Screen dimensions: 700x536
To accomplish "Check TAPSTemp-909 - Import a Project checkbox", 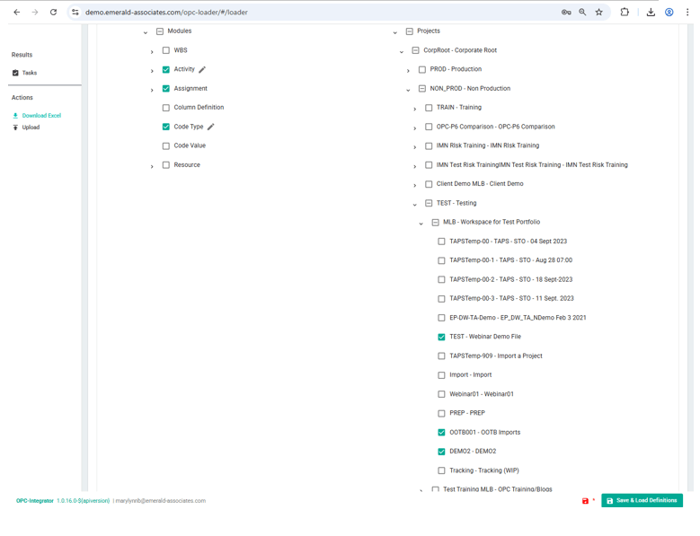I will pyautogui.click(x=441, y=356).
